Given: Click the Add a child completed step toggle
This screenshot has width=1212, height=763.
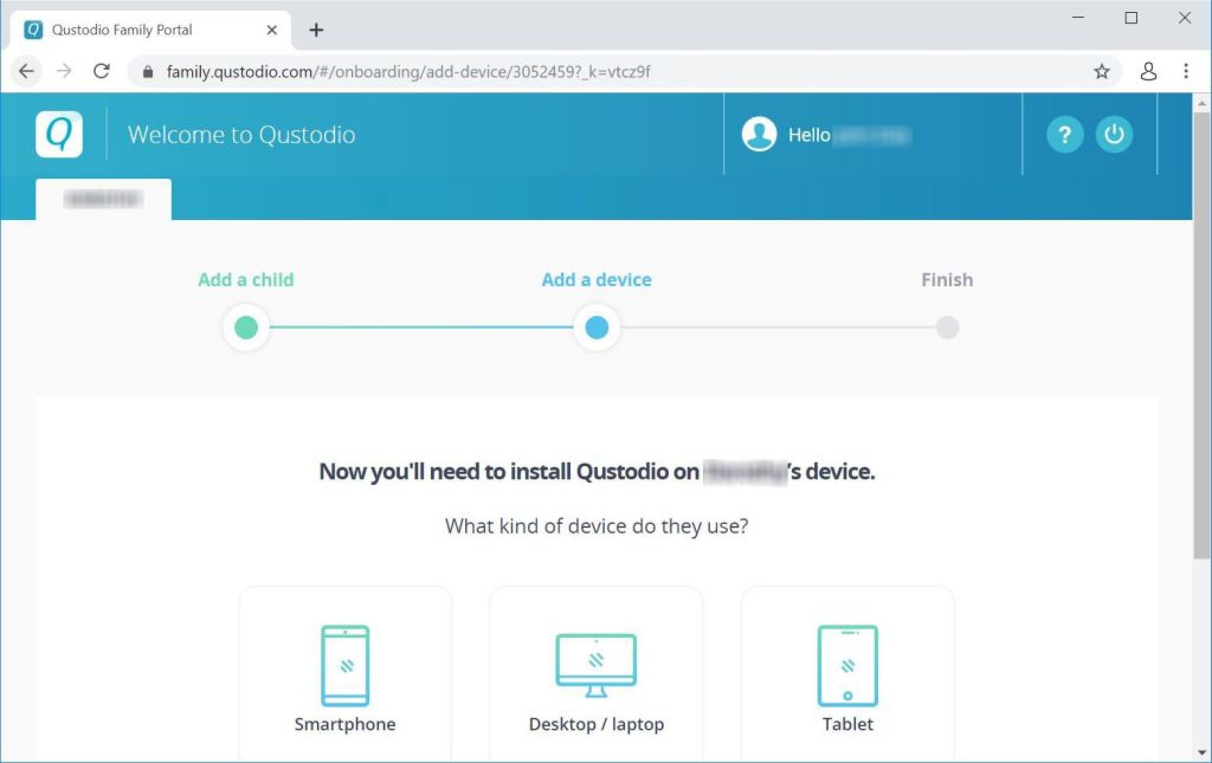Looking at the screenshot, I should (246, 327).
